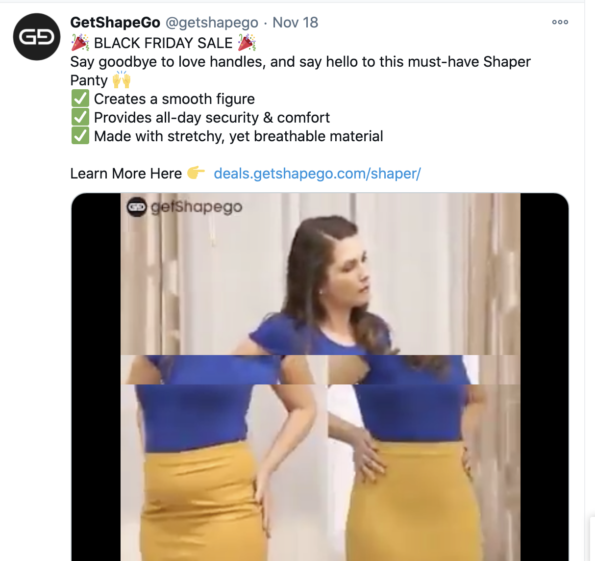Click the green checkmark beside Made with stretchy

80,136
